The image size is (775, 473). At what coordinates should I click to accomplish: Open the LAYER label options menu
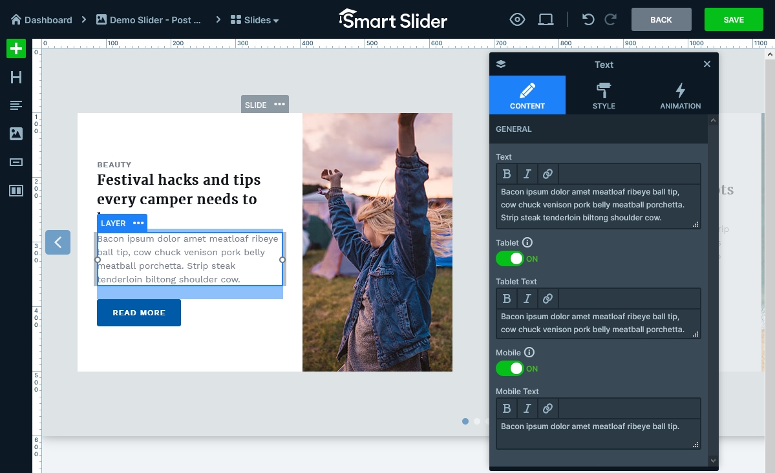(x=138, y=223)
